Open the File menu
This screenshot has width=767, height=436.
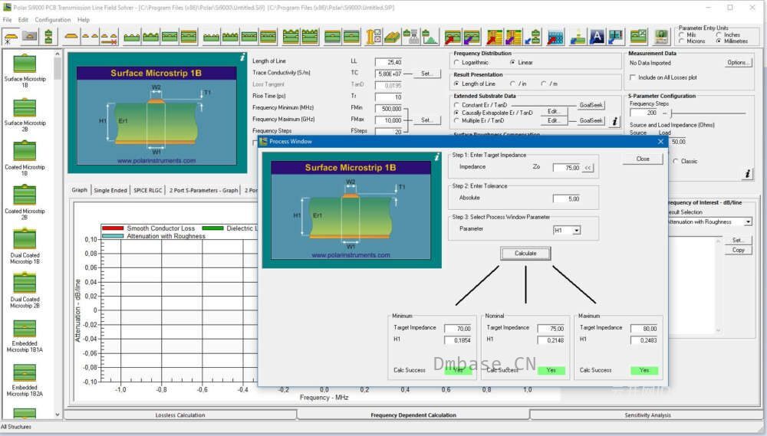[x=8, y=20]
